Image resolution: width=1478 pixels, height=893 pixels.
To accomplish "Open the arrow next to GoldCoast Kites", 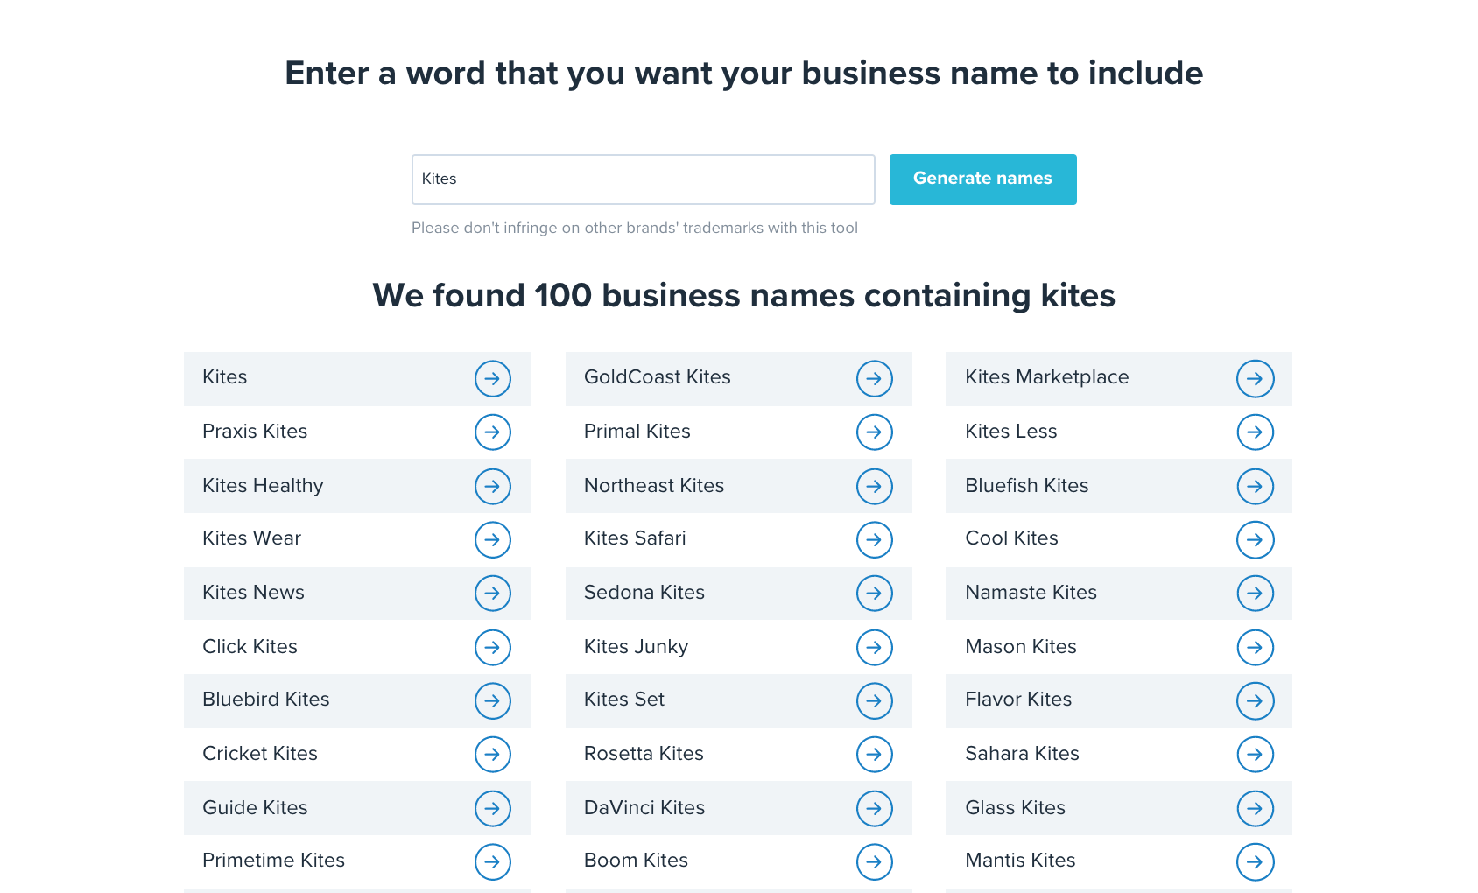I will 875,379.
